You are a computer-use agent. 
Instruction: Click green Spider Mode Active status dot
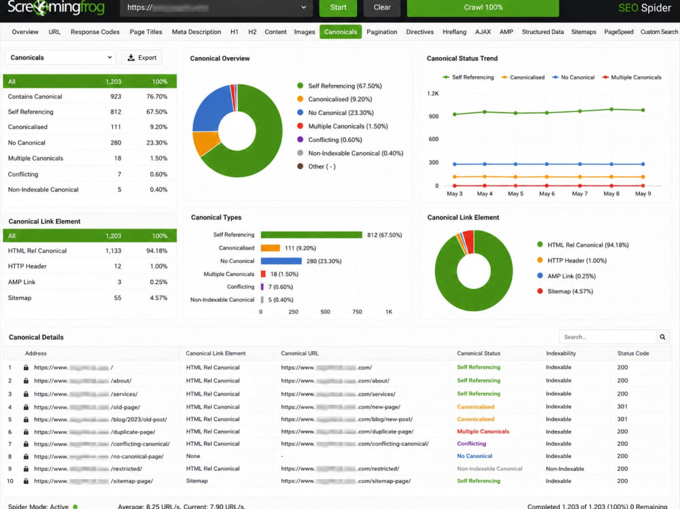pyautogui.click(x=75, y=506)
